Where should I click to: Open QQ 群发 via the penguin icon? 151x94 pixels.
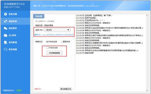pyautogui.click(x=6, y=35)
